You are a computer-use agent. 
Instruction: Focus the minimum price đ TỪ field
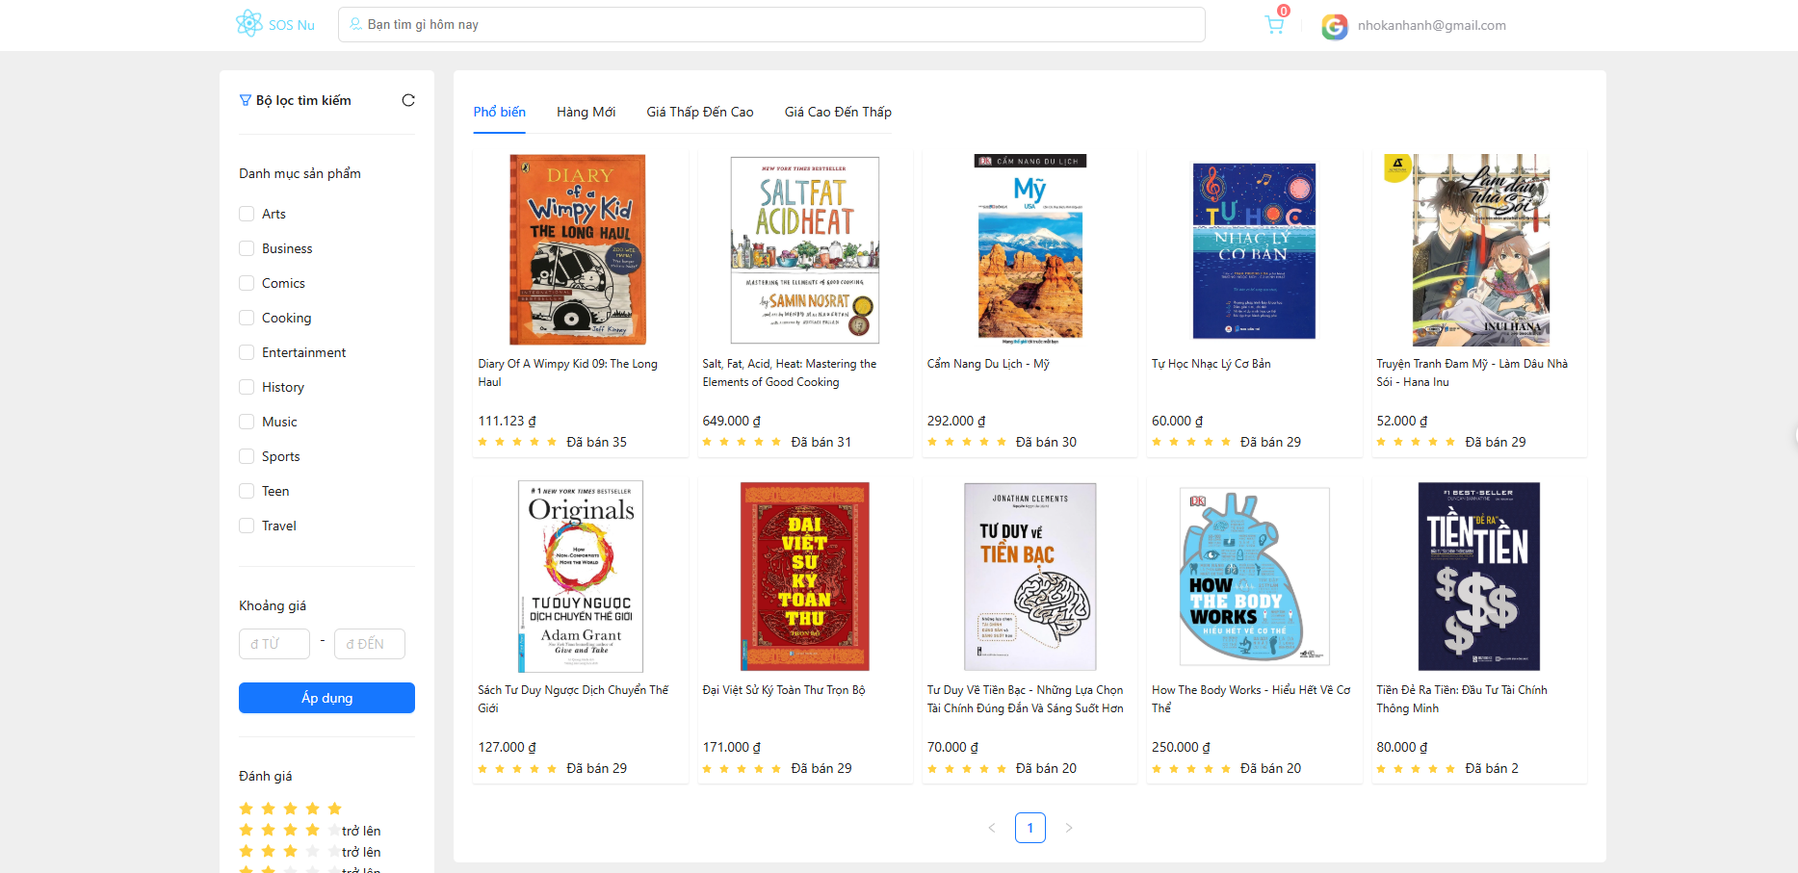pos(274,644)
